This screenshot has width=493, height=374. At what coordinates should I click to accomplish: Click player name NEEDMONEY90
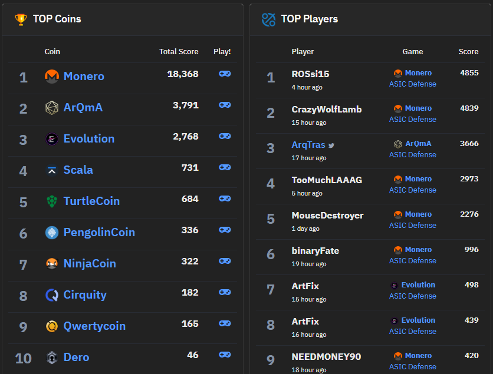(326, 357)
